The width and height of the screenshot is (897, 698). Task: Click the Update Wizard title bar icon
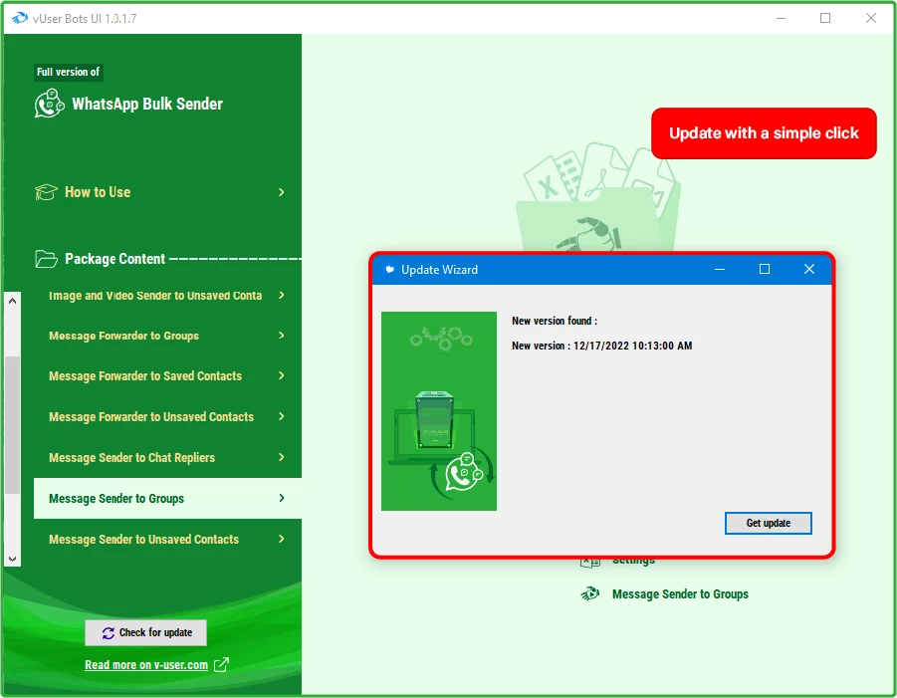389,270
